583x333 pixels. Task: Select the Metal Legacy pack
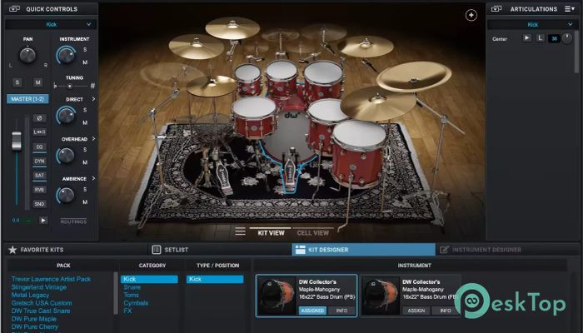click(x=30, y=295)
